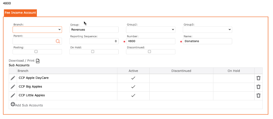Viewport: 273px width, 119px height.
Task: Click the Active column header
Action: (133, 71)
